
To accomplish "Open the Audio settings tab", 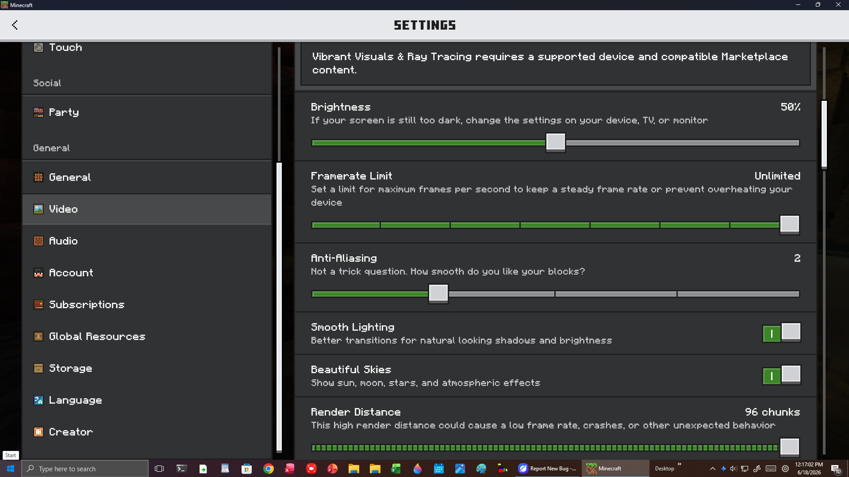I will click(147, 241).
